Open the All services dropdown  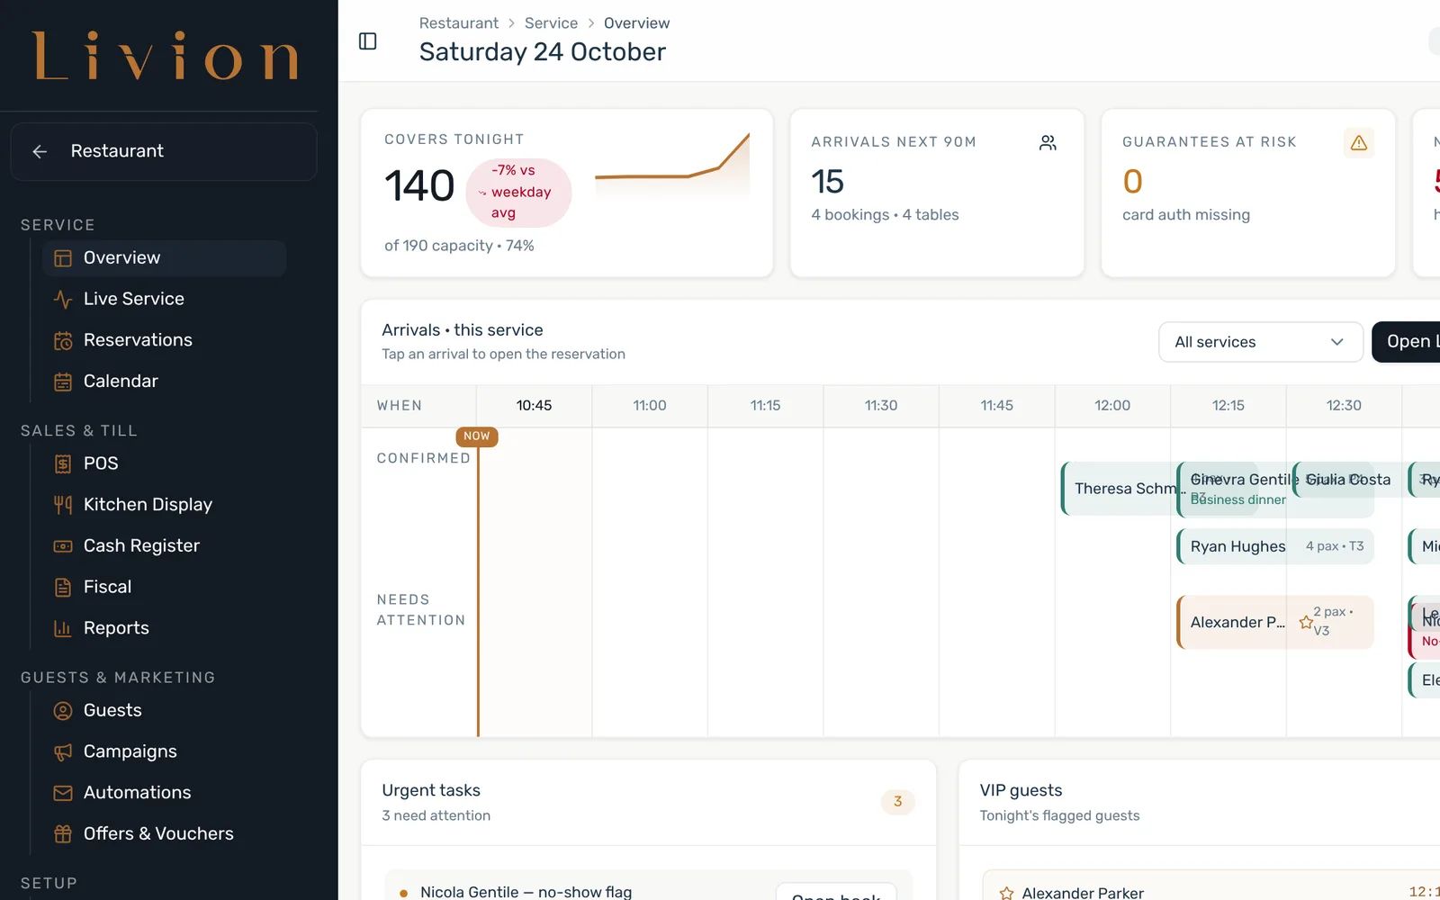tap(1260, 342)
